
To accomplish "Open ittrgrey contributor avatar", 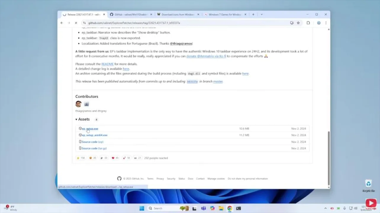I will tap(86, 104).
